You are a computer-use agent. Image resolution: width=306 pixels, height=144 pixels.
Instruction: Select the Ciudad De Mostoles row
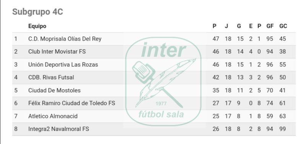point(154,90)
